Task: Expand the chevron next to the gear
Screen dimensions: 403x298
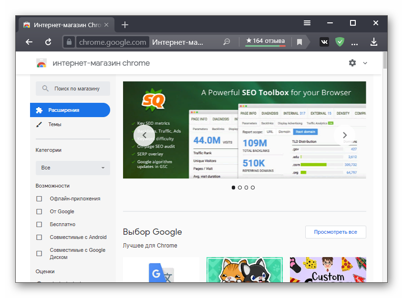Action: tap(365, 63)
